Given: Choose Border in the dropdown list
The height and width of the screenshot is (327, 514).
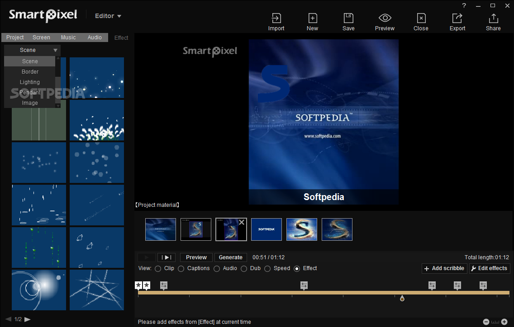Looking at the screenshot, I should [x=30, y=72].
